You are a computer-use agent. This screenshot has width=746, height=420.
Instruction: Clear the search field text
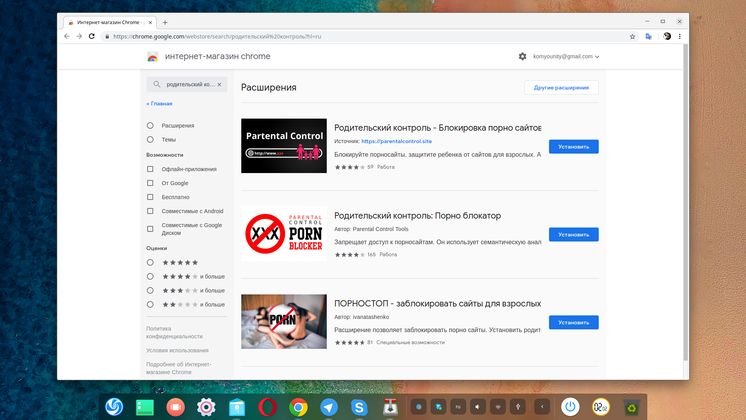[220, 84]
